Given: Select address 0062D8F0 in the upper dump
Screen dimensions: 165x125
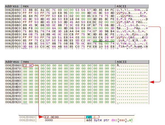Looking at the screenshot, I should click(13, 37).
